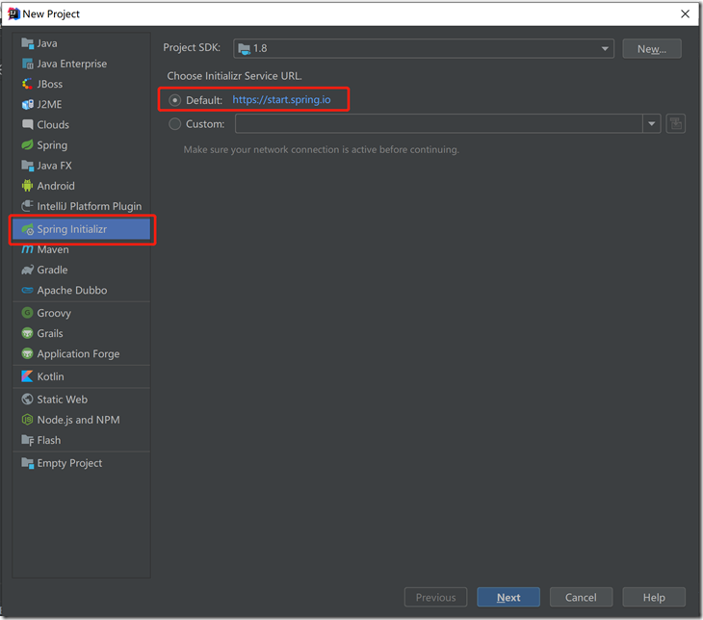Screen dimensions: 703x620
Task: Click the Maven 'm' icon
Action: point(28,249)
